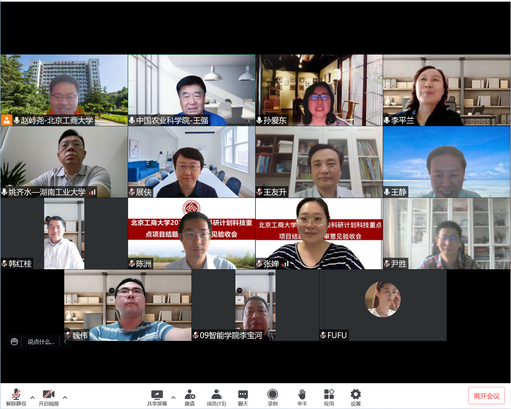Click the emoji smiley icon
This screenshot has width=511, height=409.
[14, 342]
